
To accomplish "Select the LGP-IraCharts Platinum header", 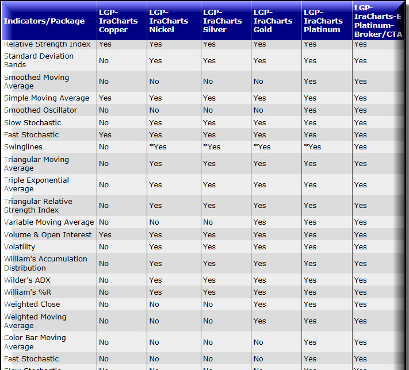I will [x=323, y=21].
